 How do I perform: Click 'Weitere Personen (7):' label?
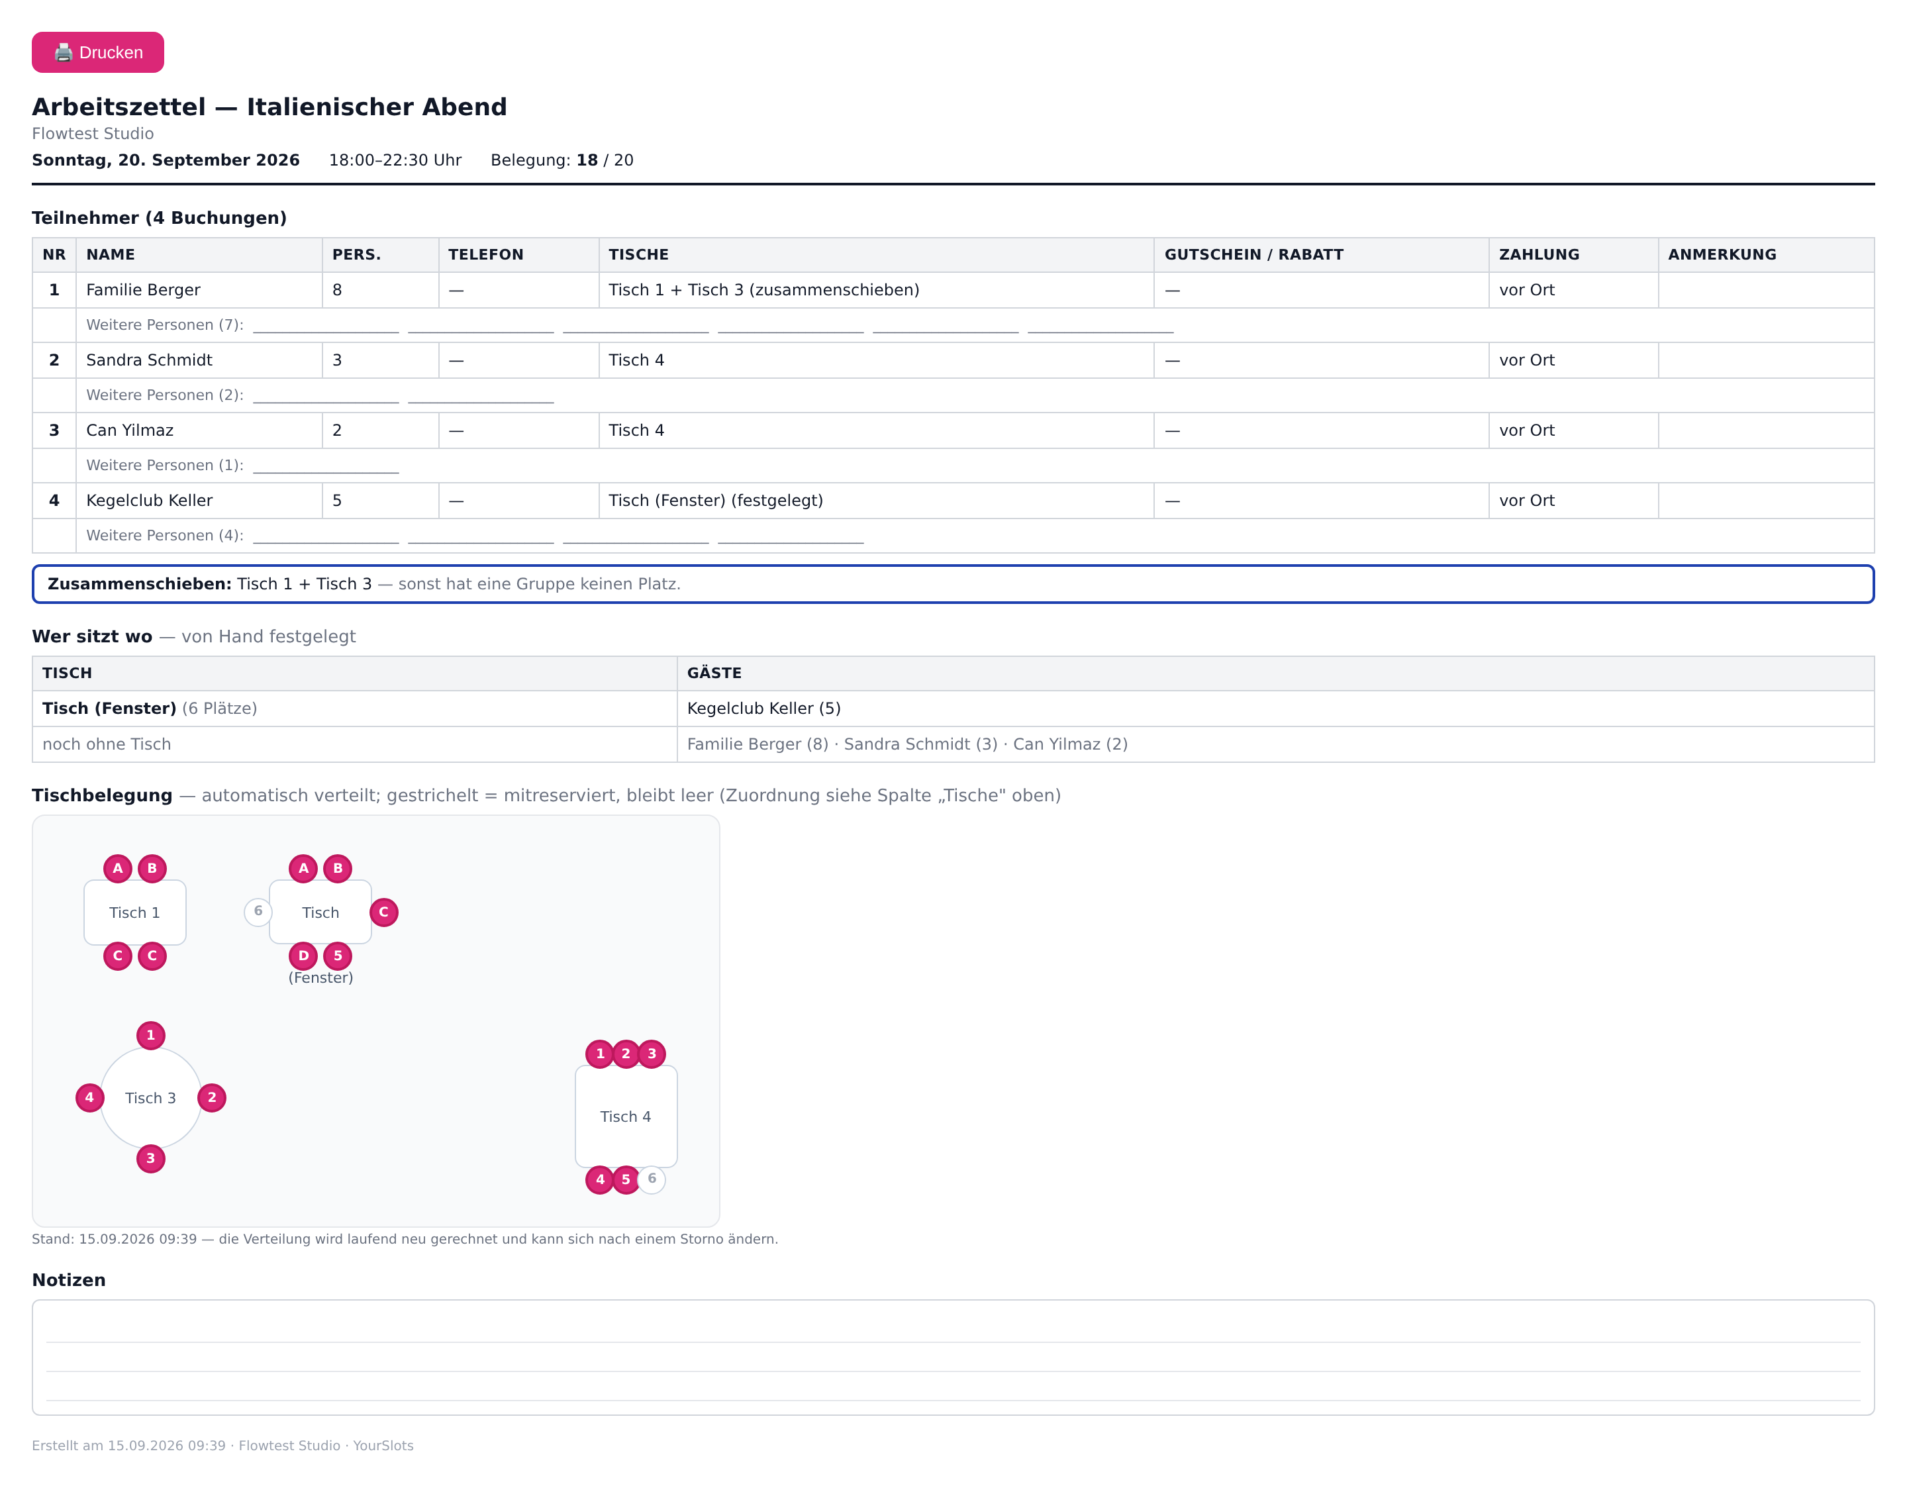[x=165, y=324]
